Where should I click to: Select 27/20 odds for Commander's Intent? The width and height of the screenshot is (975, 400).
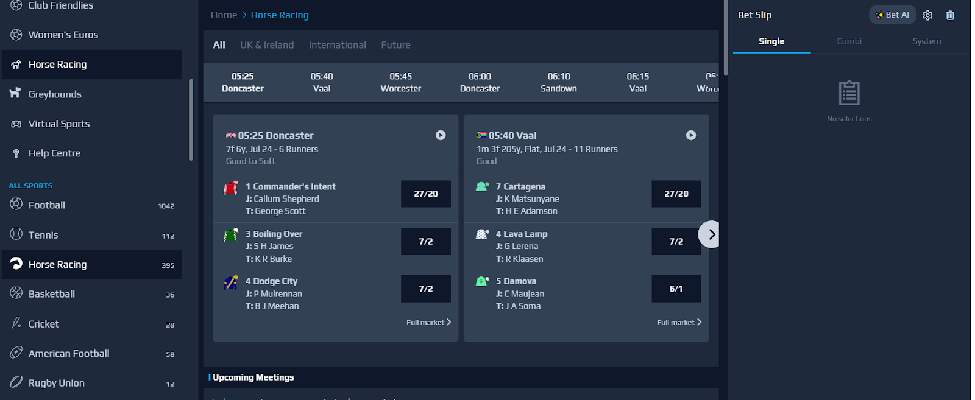(x=426, y=194)
